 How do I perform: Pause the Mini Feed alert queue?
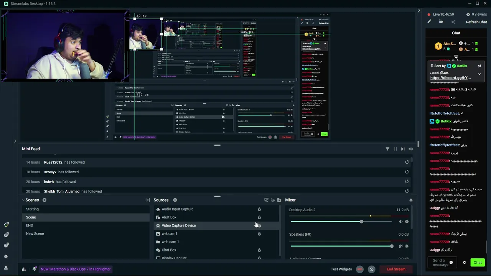[395, 149]
